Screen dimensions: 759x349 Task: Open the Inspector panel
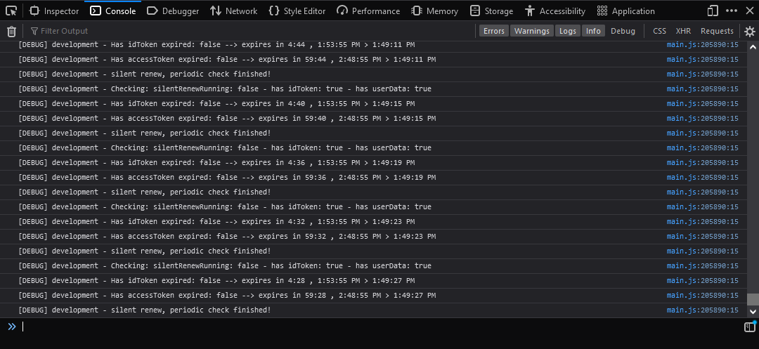(54, 11)
